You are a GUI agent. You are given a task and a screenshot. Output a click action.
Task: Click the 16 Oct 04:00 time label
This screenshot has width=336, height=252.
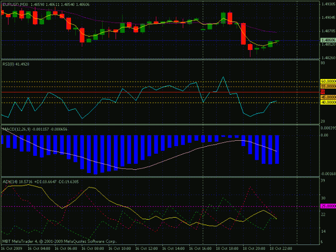39,249
